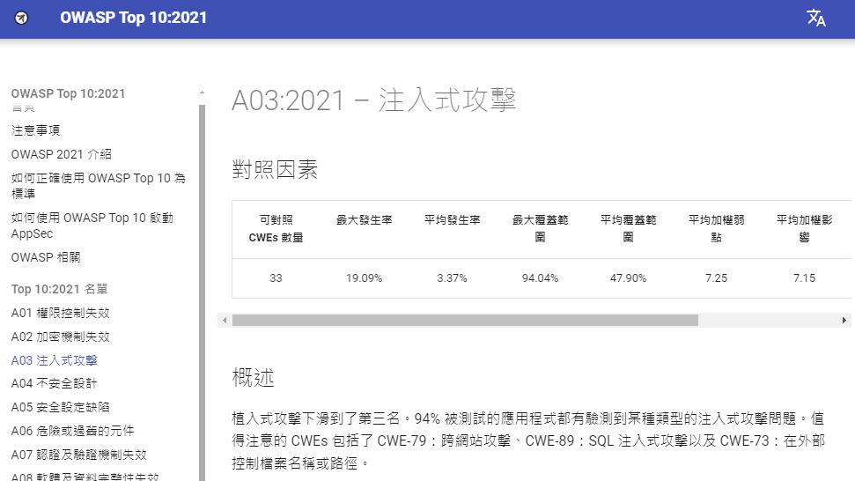Click the OWASP logo icon in header
The width and height of the screenshot is (855, 481).
[22, 18]
